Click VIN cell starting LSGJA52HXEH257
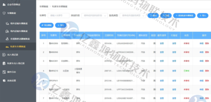Viewport: 211px width, 102px height. point(126,43)
